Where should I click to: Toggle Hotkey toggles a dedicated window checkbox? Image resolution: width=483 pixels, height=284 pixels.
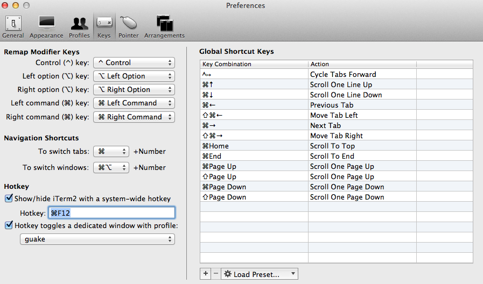coord(9,225)
